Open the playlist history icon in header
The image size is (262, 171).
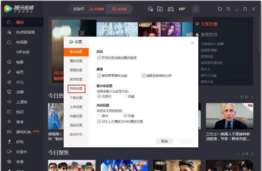tap(150, 8)
